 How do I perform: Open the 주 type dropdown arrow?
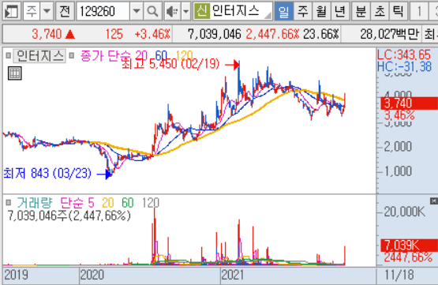click(x=47, y=12)
